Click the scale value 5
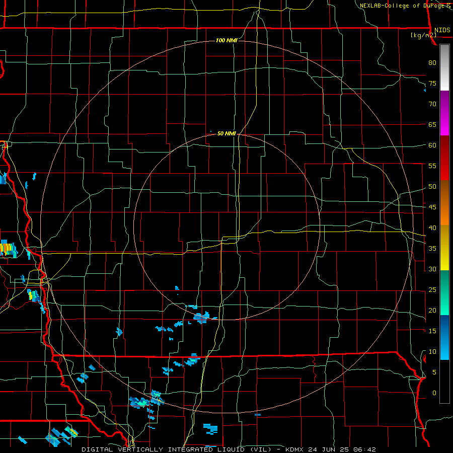The height and width of the screenshot is (453, 453). coord(434,372)
